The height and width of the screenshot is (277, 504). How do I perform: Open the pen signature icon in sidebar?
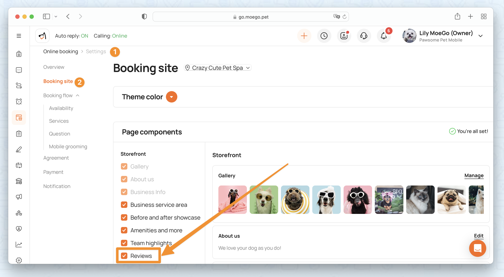(19, 149)
